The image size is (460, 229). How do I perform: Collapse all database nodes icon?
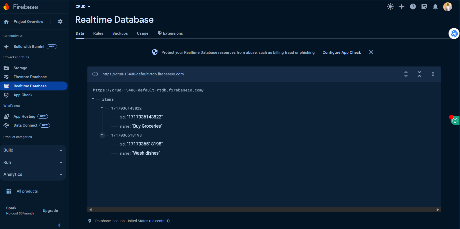pyautogui.click(x=419, y=74)
